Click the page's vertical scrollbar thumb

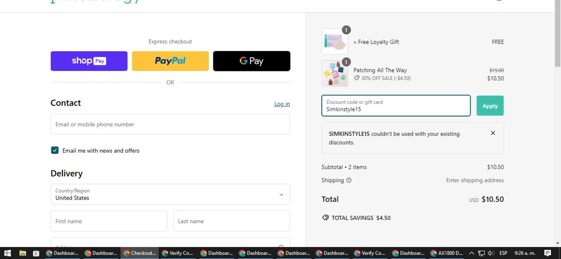tap(558, 34)
